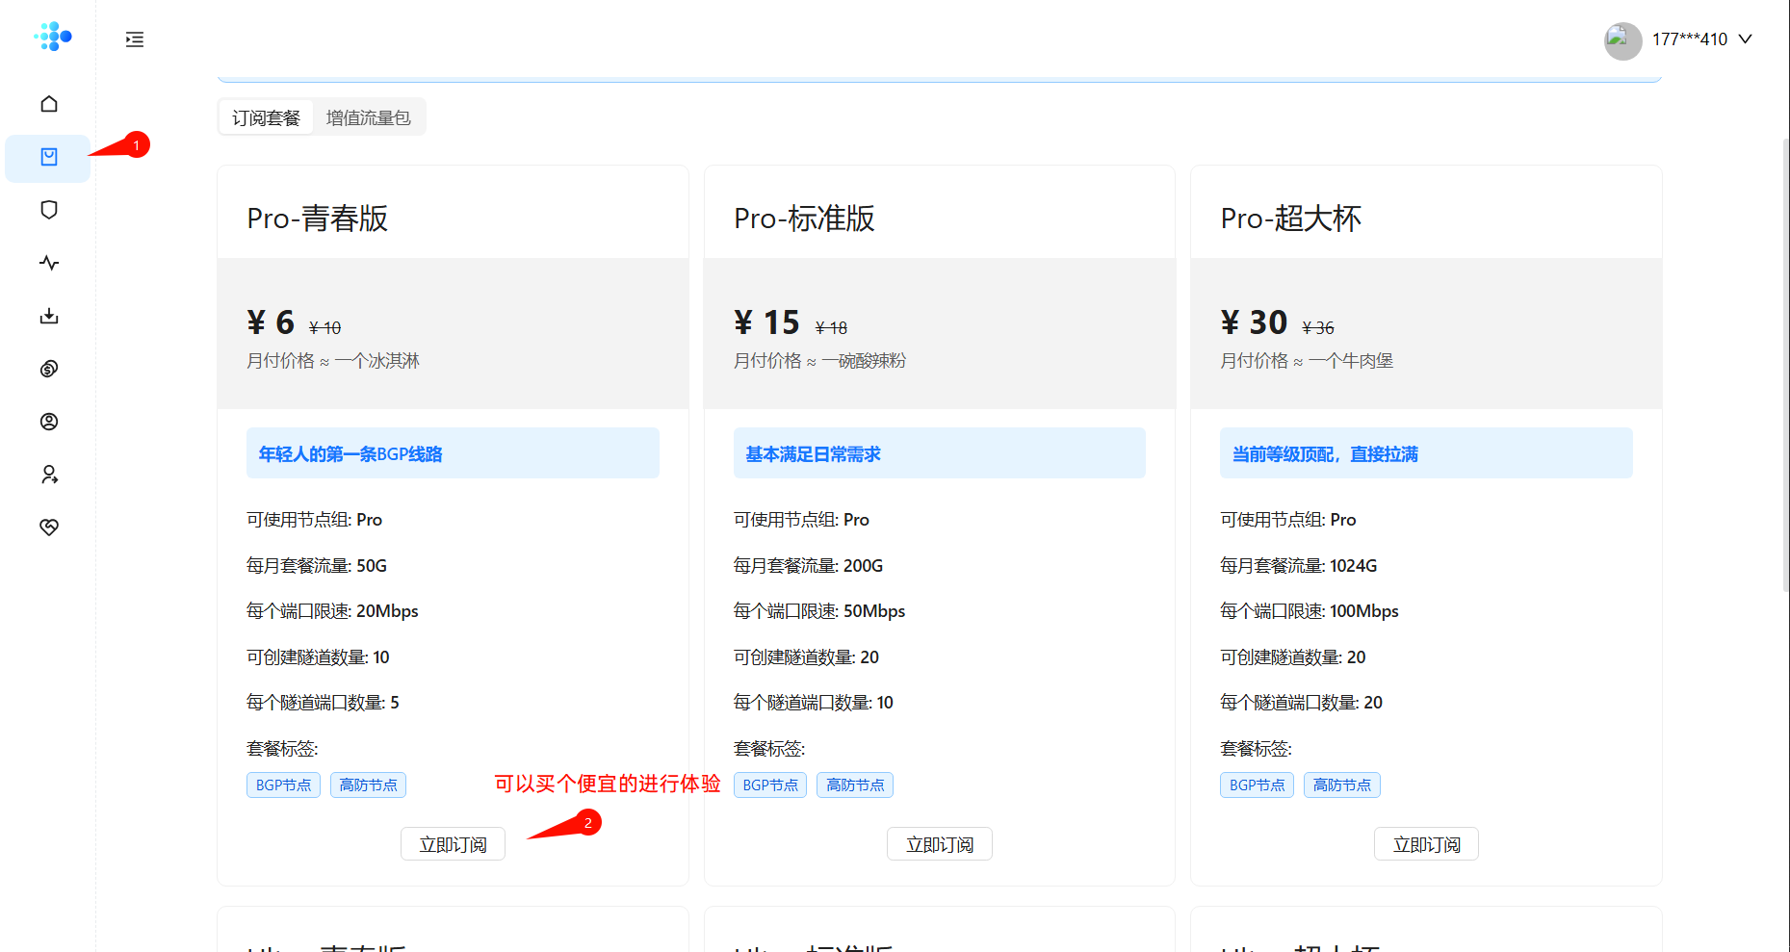Collapse the sidebar with menu toggle
1790x952 pixels.
coord(135,39)
